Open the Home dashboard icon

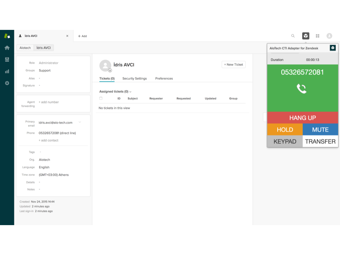tap(7, 48)
